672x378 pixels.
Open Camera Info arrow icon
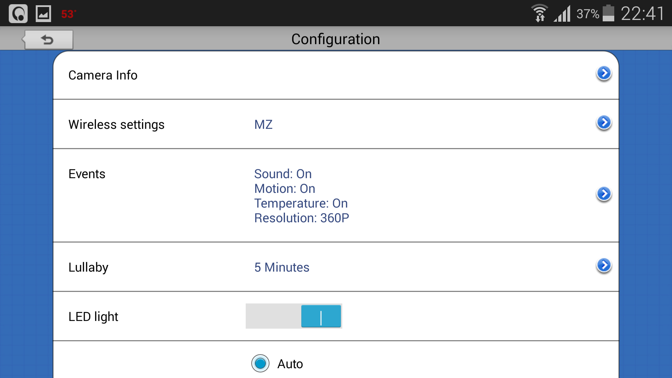point(603,73)
